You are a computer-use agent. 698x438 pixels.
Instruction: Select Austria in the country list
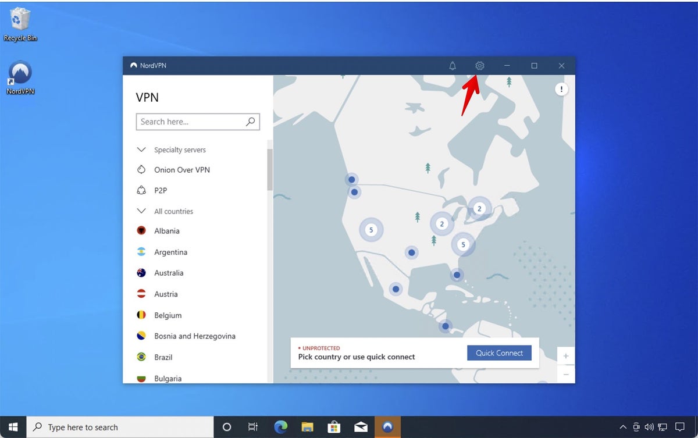(x=166, y=294)
